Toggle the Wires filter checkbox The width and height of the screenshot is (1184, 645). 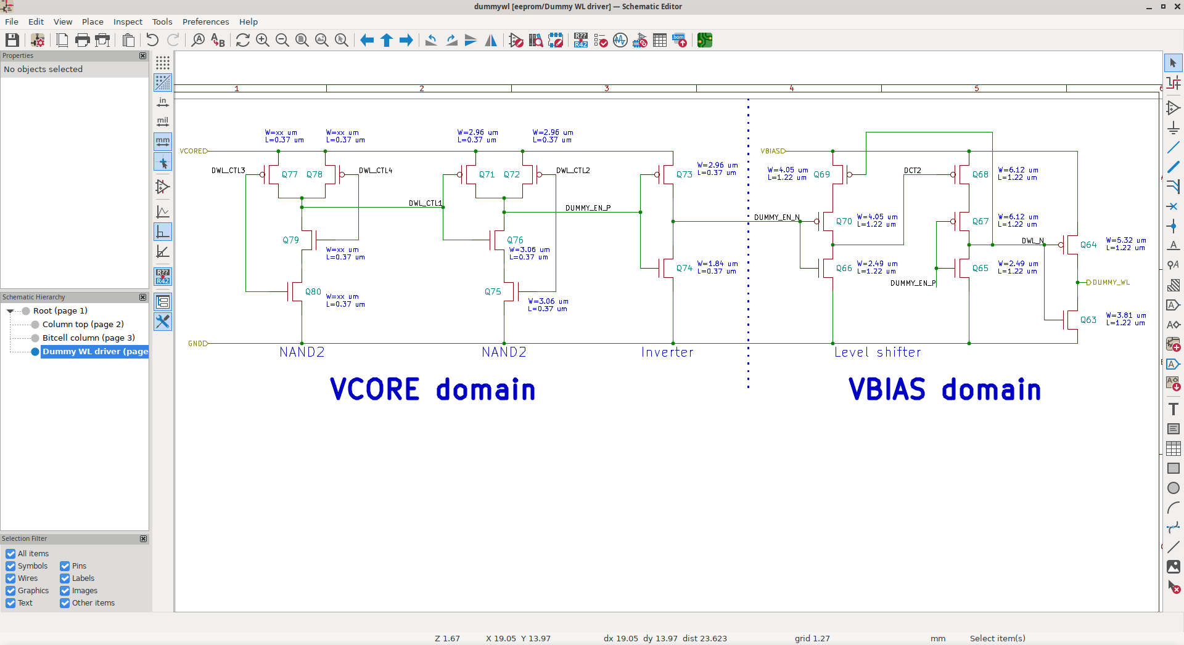tap(10, 578)
